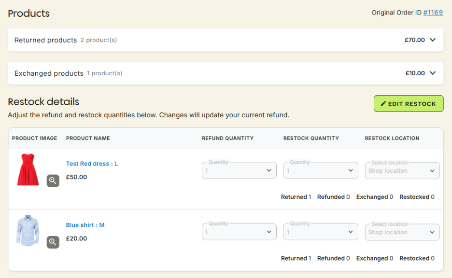Open Original Order ID #1169 link
The image size is (452, 278).
pyautogui.click(x=433, y=13)
